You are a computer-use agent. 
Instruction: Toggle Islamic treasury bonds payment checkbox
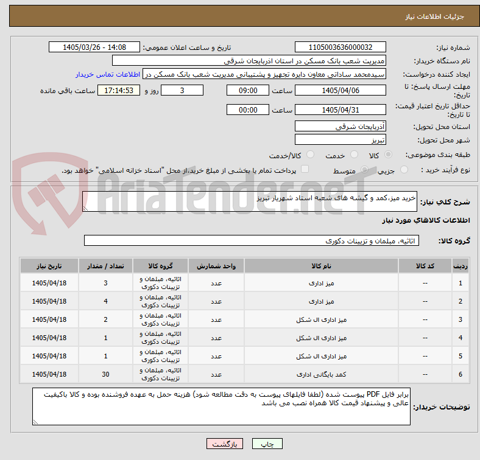pyautogui.click(x=305, y=169)
